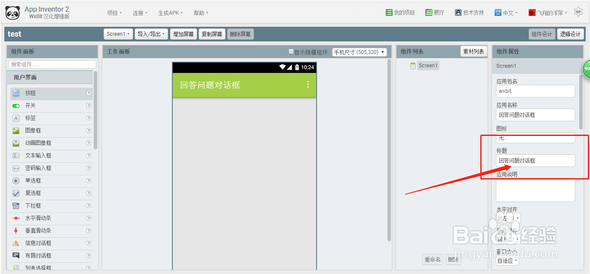Select the 按钮 component icon

click(x=16, y=93)
